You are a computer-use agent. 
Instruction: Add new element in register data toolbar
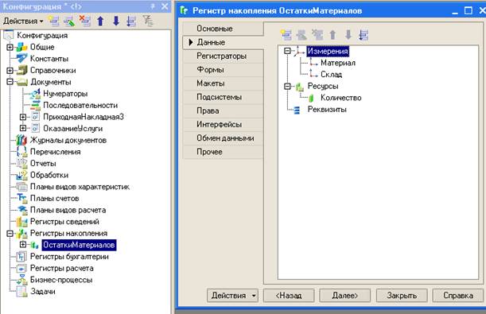pos(286,35)
